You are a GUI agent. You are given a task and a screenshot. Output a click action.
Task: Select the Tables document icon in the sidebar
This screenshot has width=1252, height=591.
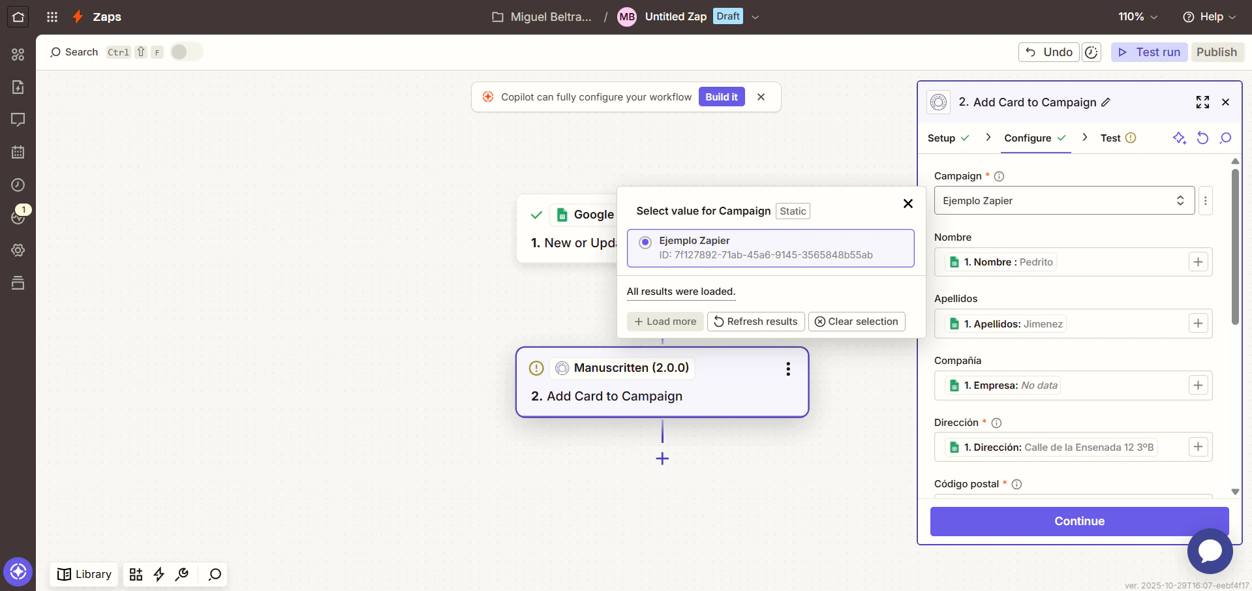pos(18,87)
